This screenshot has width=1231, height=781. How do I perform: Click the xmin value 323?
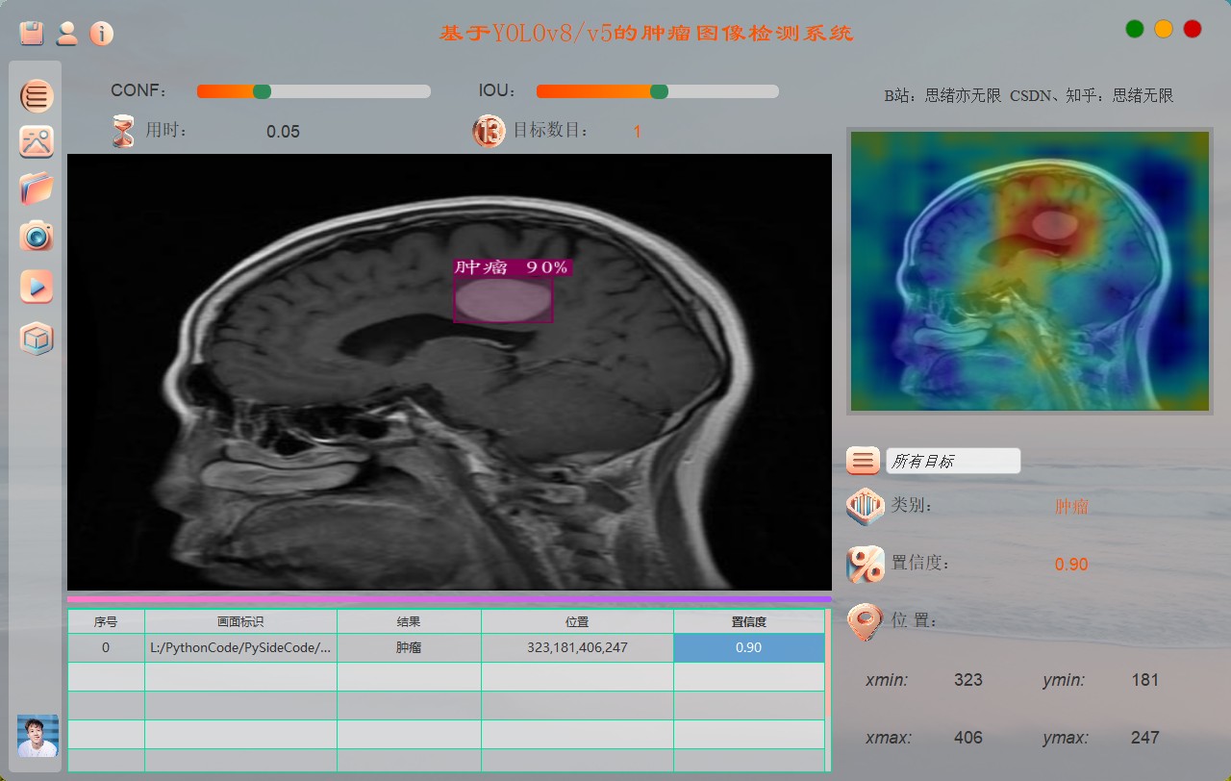tap(968, 680)
